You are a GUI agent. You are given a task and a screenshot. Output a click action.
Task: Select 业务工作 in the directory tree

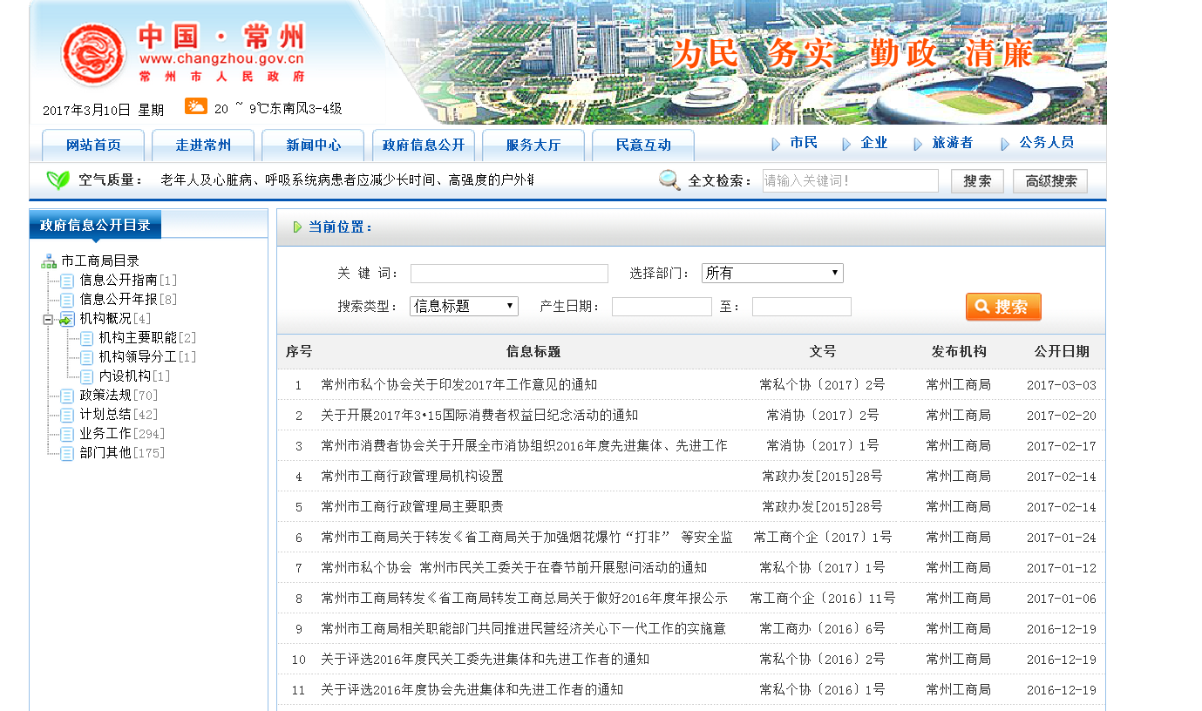point(105,434)
